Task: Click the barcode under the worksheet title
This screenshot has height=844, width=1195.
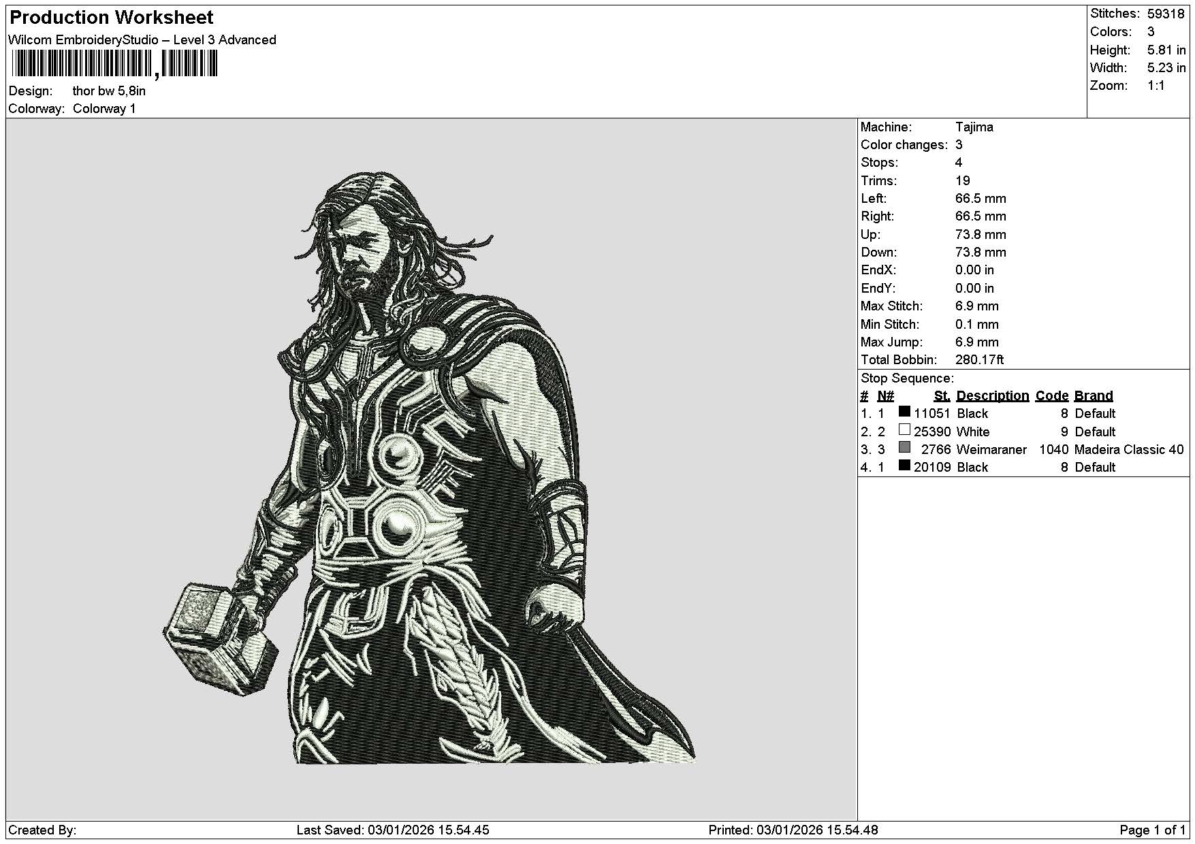Action: (114, 64)
